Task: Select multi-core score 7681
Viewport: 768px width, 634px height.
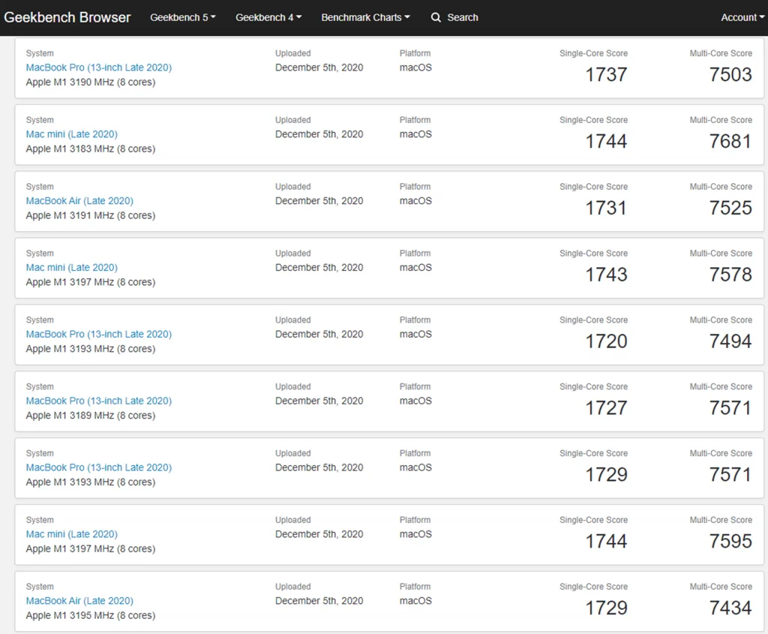Action: (x=730, y=141)
